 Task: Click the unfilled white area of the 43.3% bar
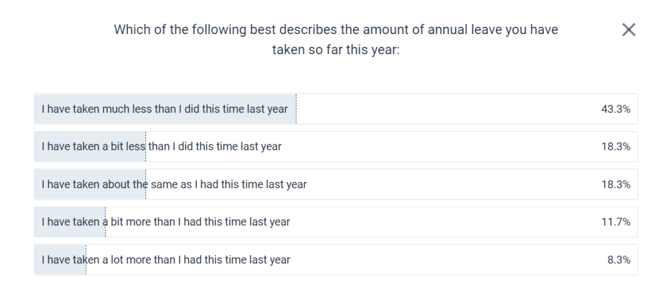445,109
